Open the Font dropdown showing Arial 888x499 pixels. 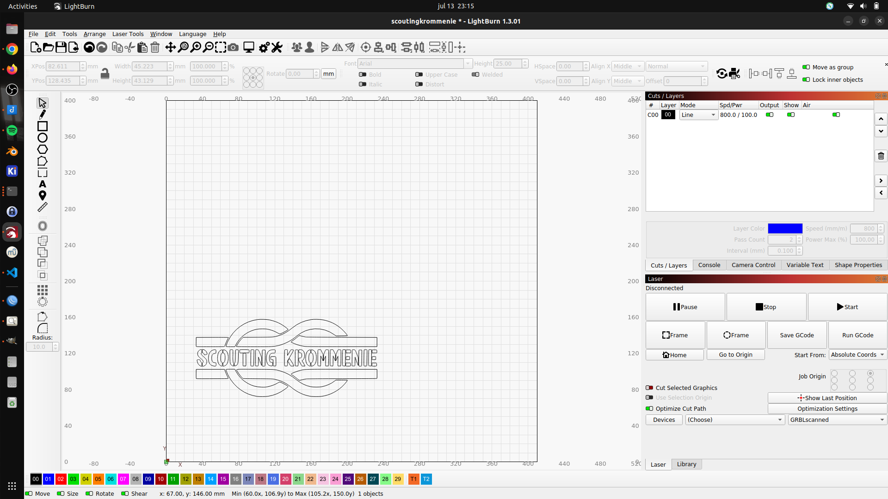tap(415, 63)
